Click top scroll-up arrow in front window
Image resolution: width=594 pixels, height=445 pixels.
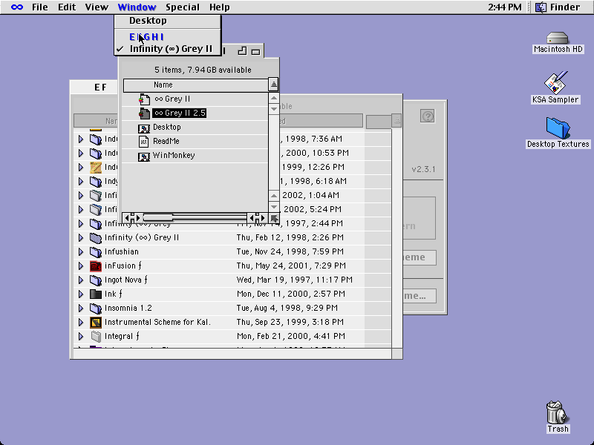273,99
